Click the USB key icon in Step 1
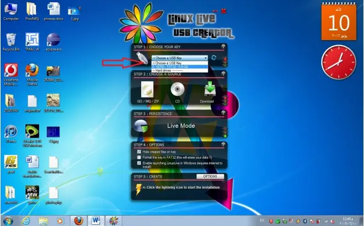Screen dimensions: 364x226 coord(142,58)
